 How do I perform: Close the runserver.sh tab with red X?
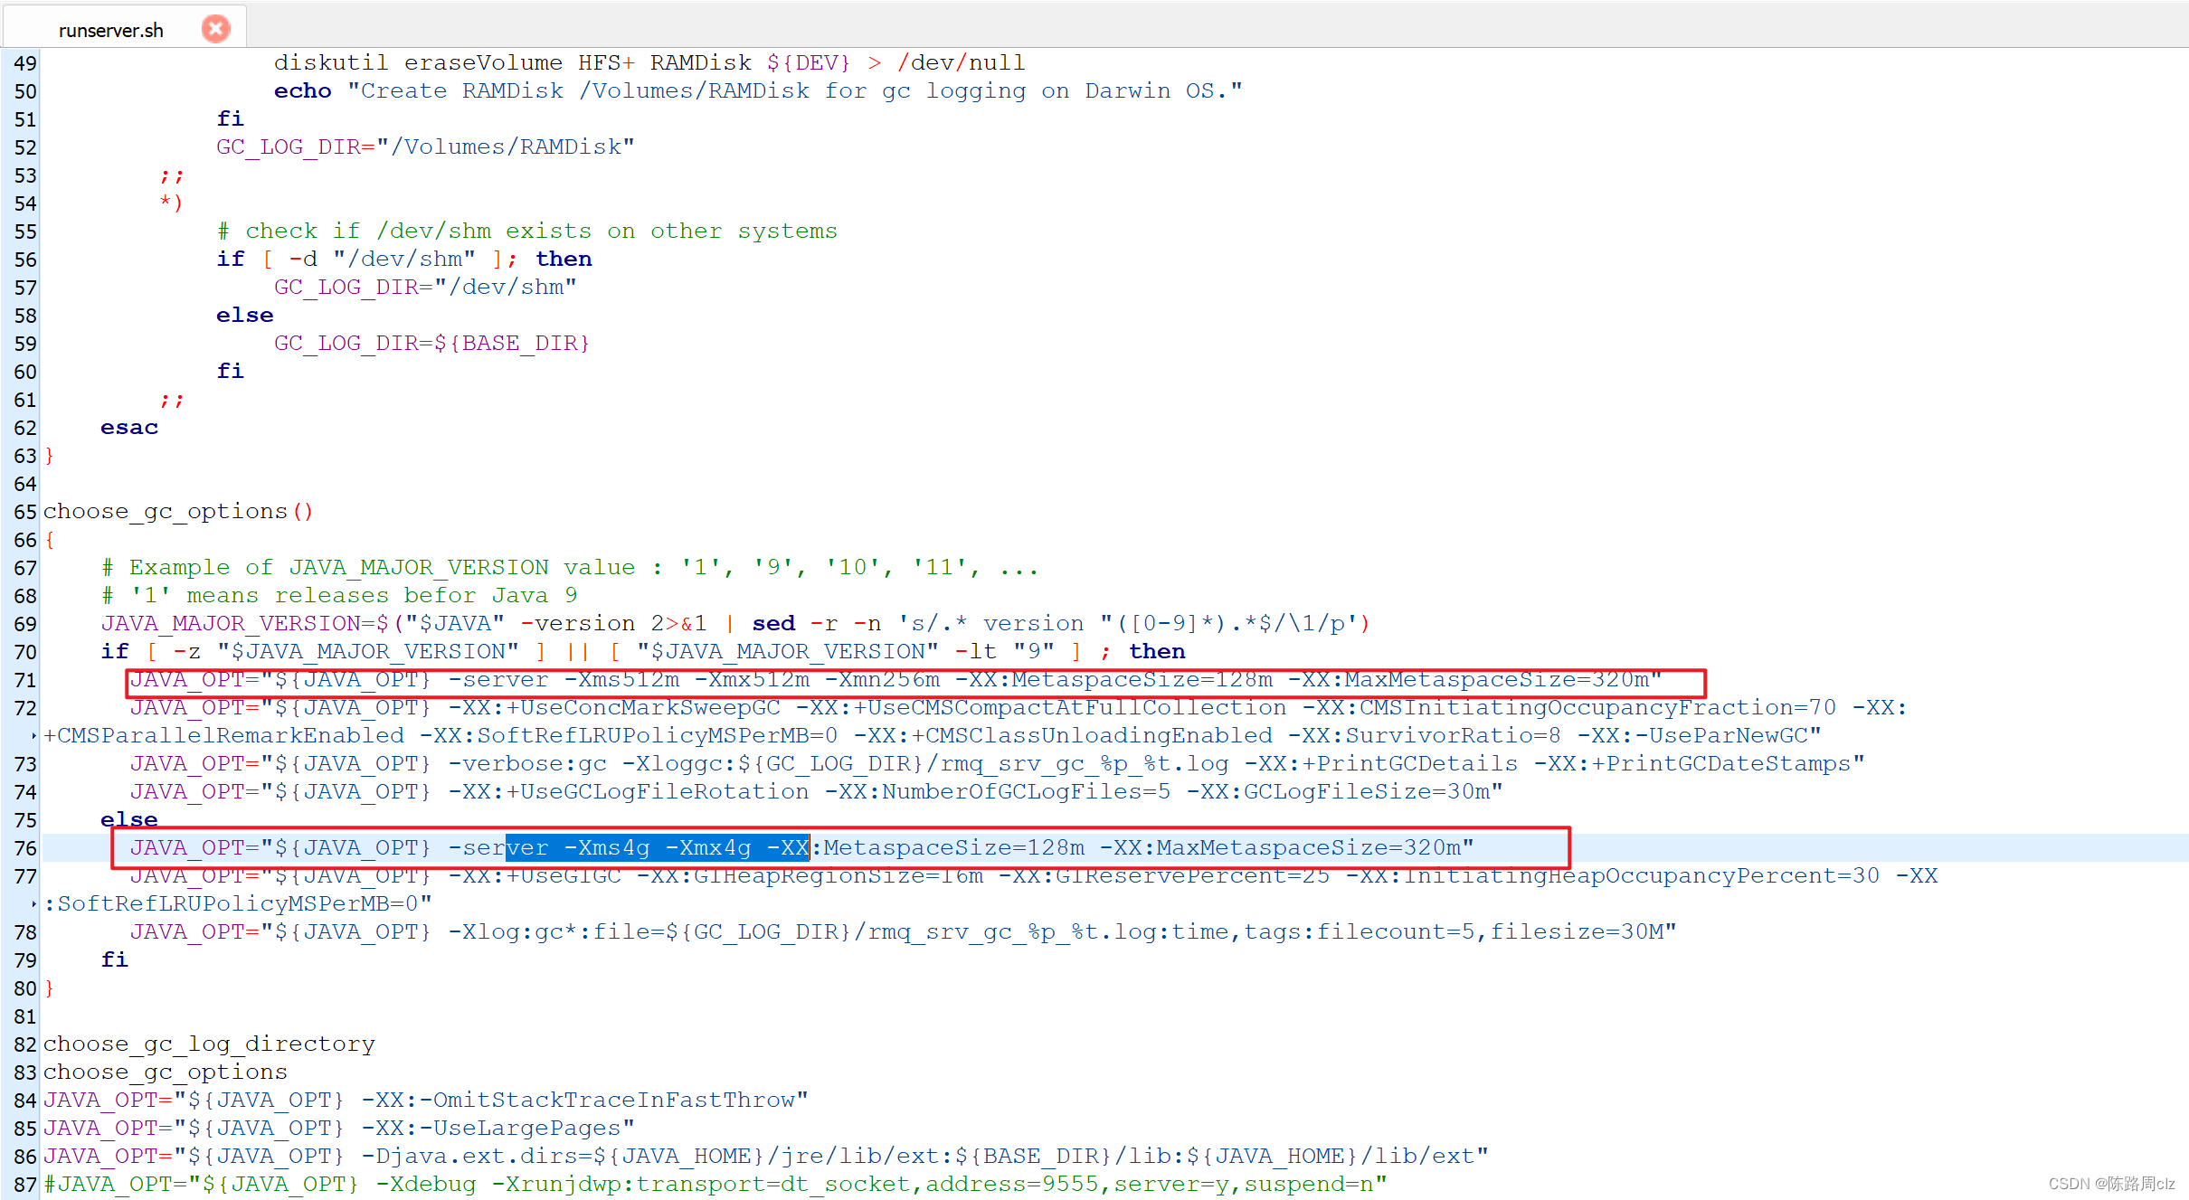point(215,29)
